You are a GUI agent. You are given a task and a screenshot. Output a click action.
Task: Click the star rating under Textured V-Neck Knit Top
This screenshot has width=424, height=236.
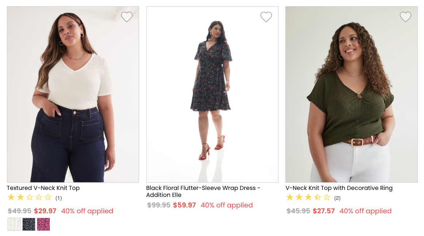(x=29, y=197)
